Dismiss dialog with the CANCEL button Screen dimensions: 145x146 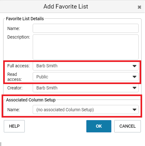pos(128,126)
